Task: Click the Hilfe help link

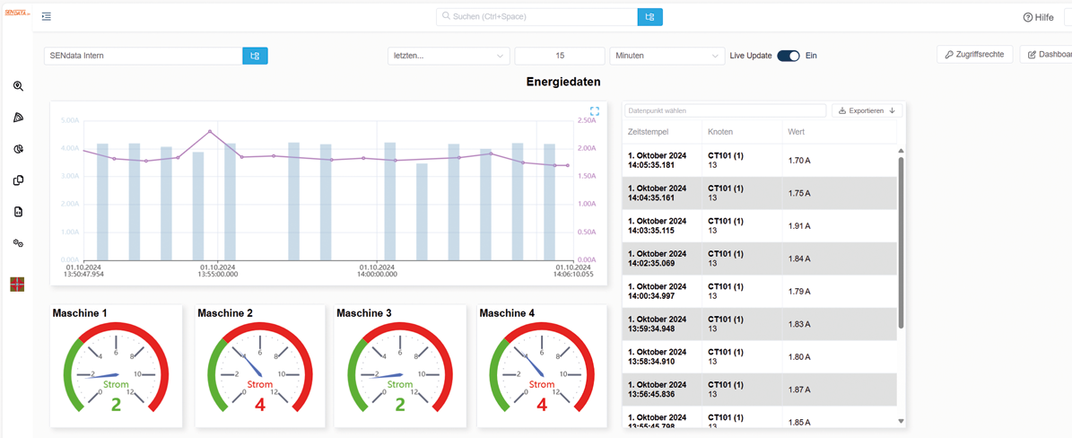Action: [x=1039, y=17]
